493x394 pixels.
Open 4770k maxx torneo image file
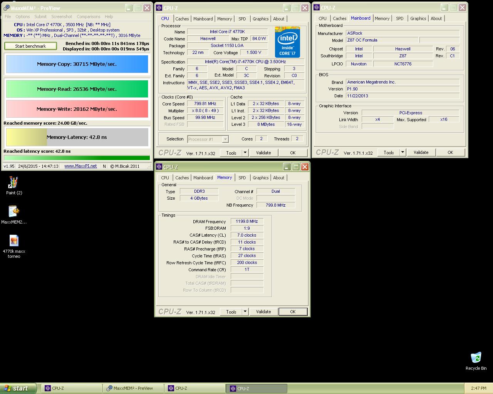(x=14, y=246)
